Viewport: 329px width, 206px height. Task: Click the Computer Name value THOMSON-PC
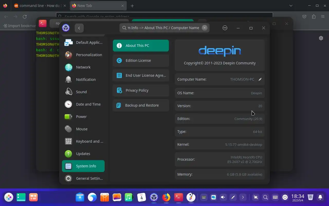(x=242, y=79)
